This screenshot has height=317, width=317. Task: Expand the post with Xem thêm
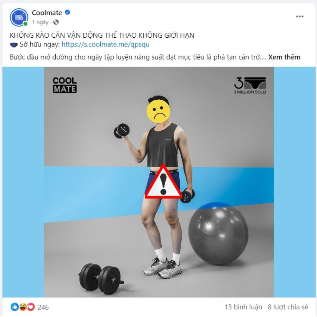pos(284,57)
